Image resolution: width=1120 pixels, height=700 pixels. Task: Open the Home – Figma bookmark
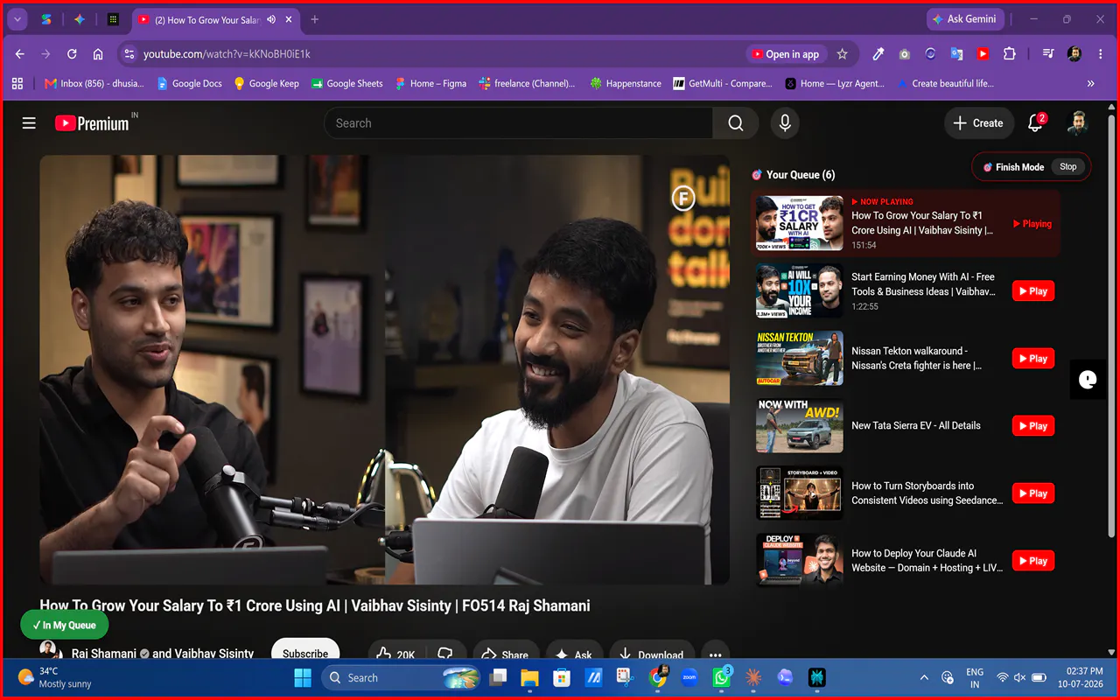coord(430,83)
